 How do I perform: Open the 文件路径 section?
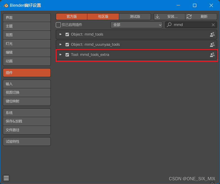click(27, 130)
